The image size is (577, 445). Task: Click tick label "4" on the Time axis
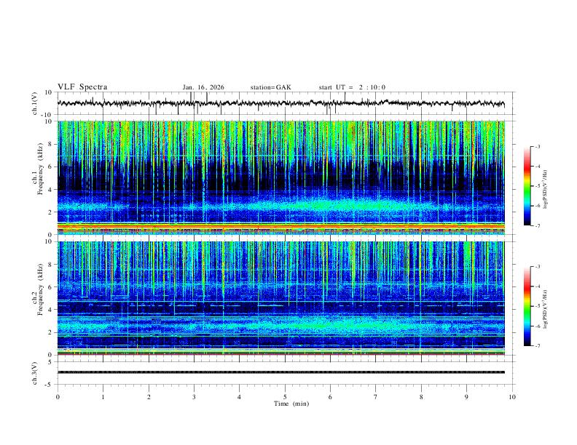click(239, 397)
